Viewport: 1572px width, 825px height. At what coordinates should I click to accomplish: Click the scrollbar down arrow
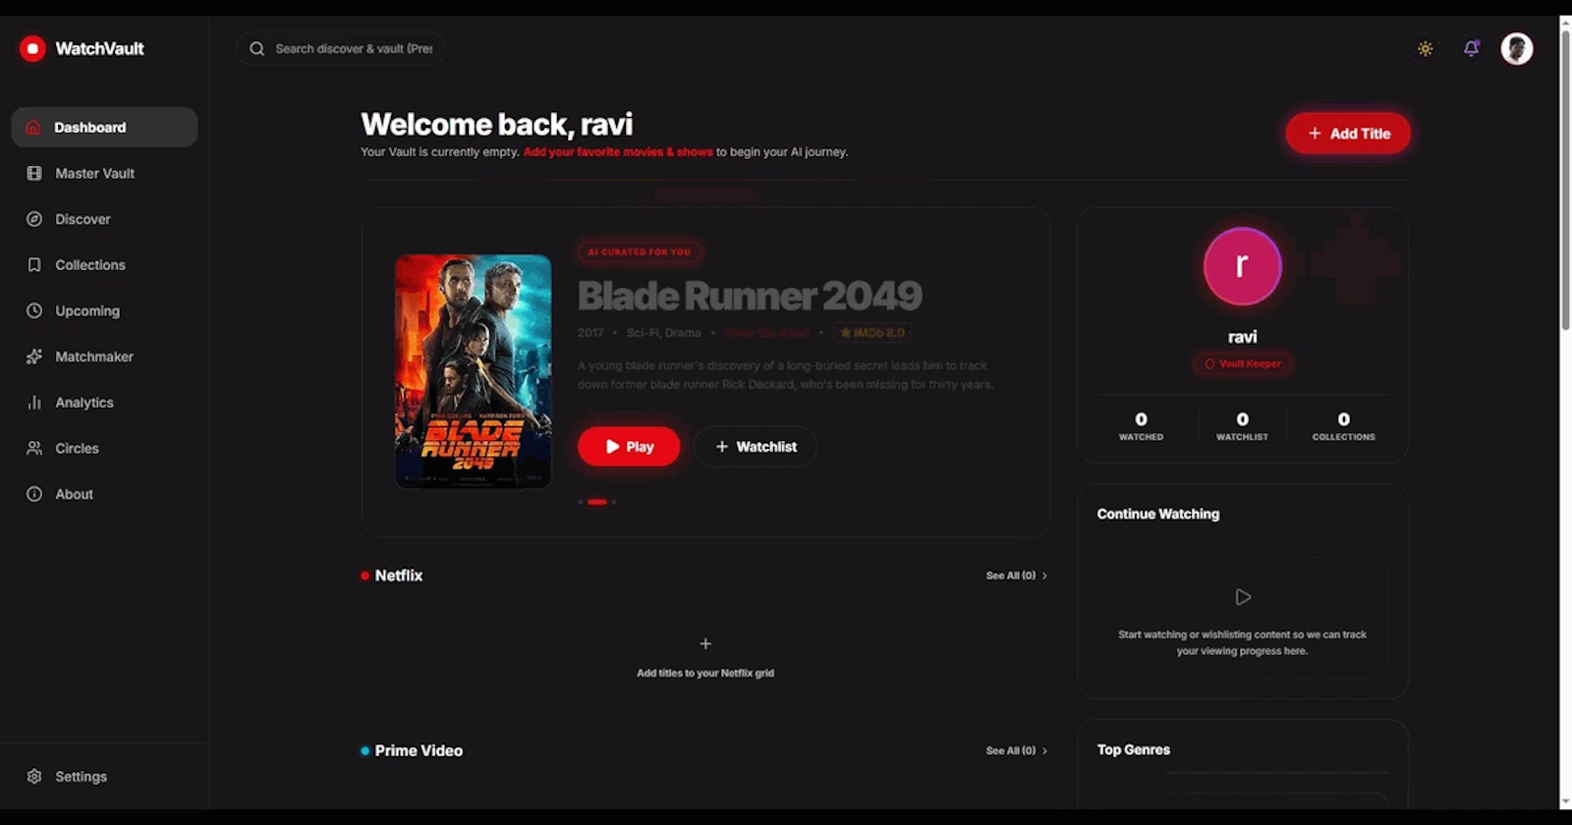click(x=1565, y=802)
